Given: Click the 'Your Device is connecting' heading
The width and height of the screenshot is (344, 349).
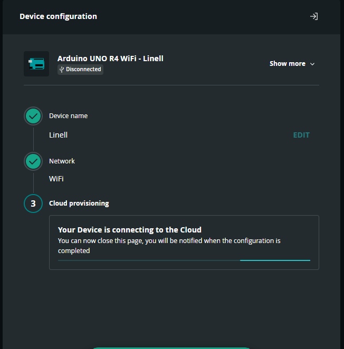Looking at the screenshot, I should (x=130, y=230).
